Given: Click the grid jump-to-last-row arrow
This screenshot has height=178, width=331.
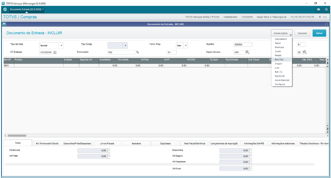Looking at the screenshot, I should tap(328, 132).
